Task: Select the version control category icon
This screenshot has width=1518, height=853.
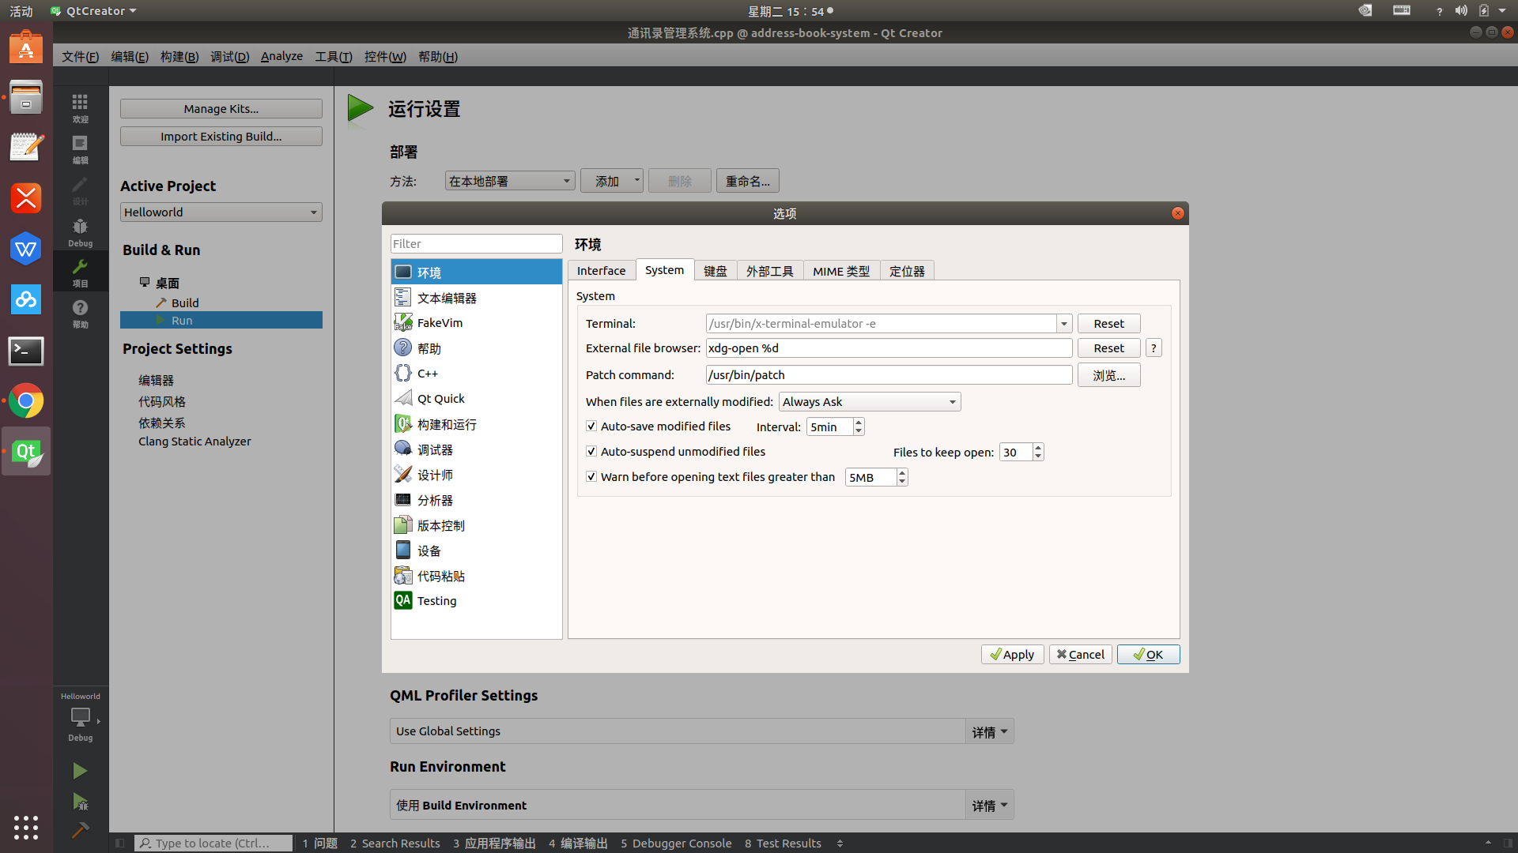Action: tap(403, 525)
